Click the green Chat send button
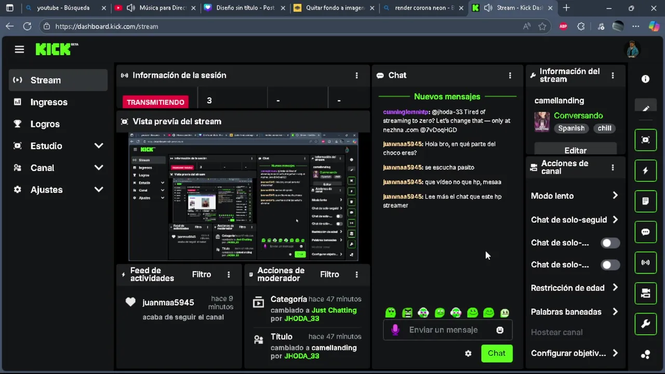The height and width of the screenshot is (374, 665). [497, 353]
